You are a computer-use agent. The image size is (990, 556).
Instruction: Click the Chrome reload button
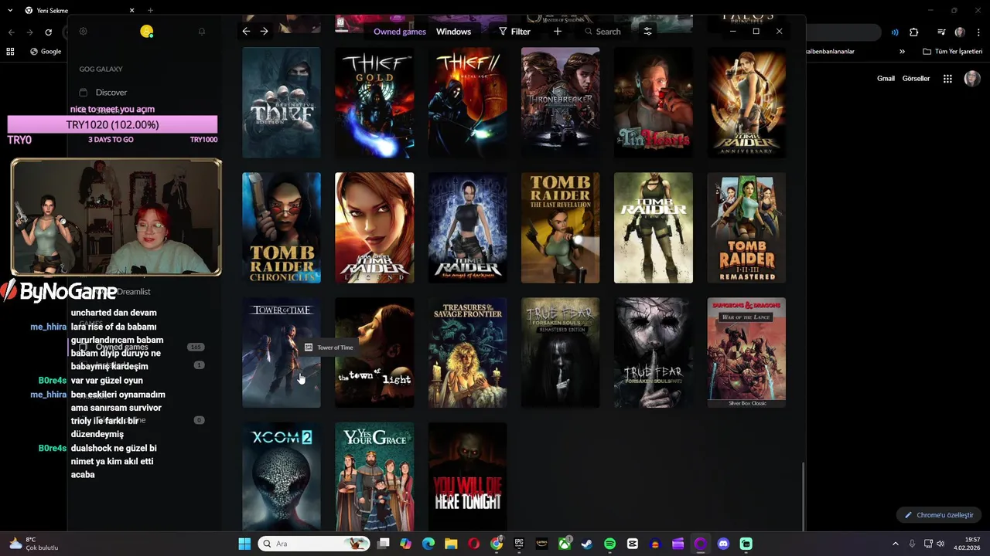[48, 32]
